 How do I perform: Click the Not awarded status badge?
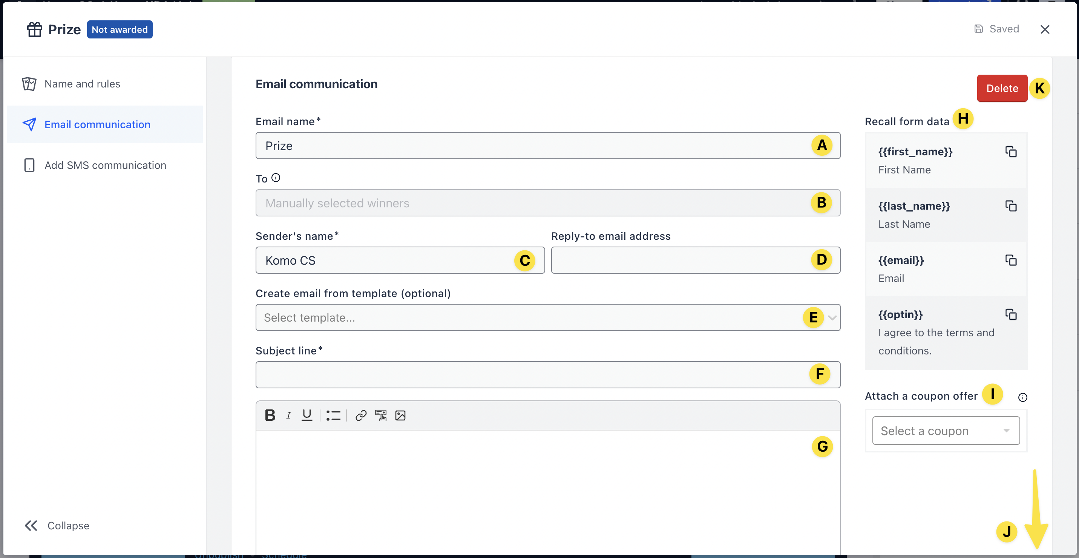120,29
